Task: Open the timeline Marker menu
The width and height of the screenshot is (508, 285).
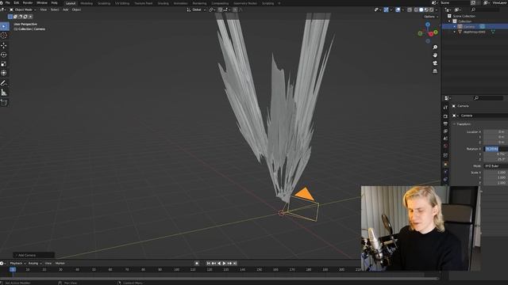Action: 60,264
